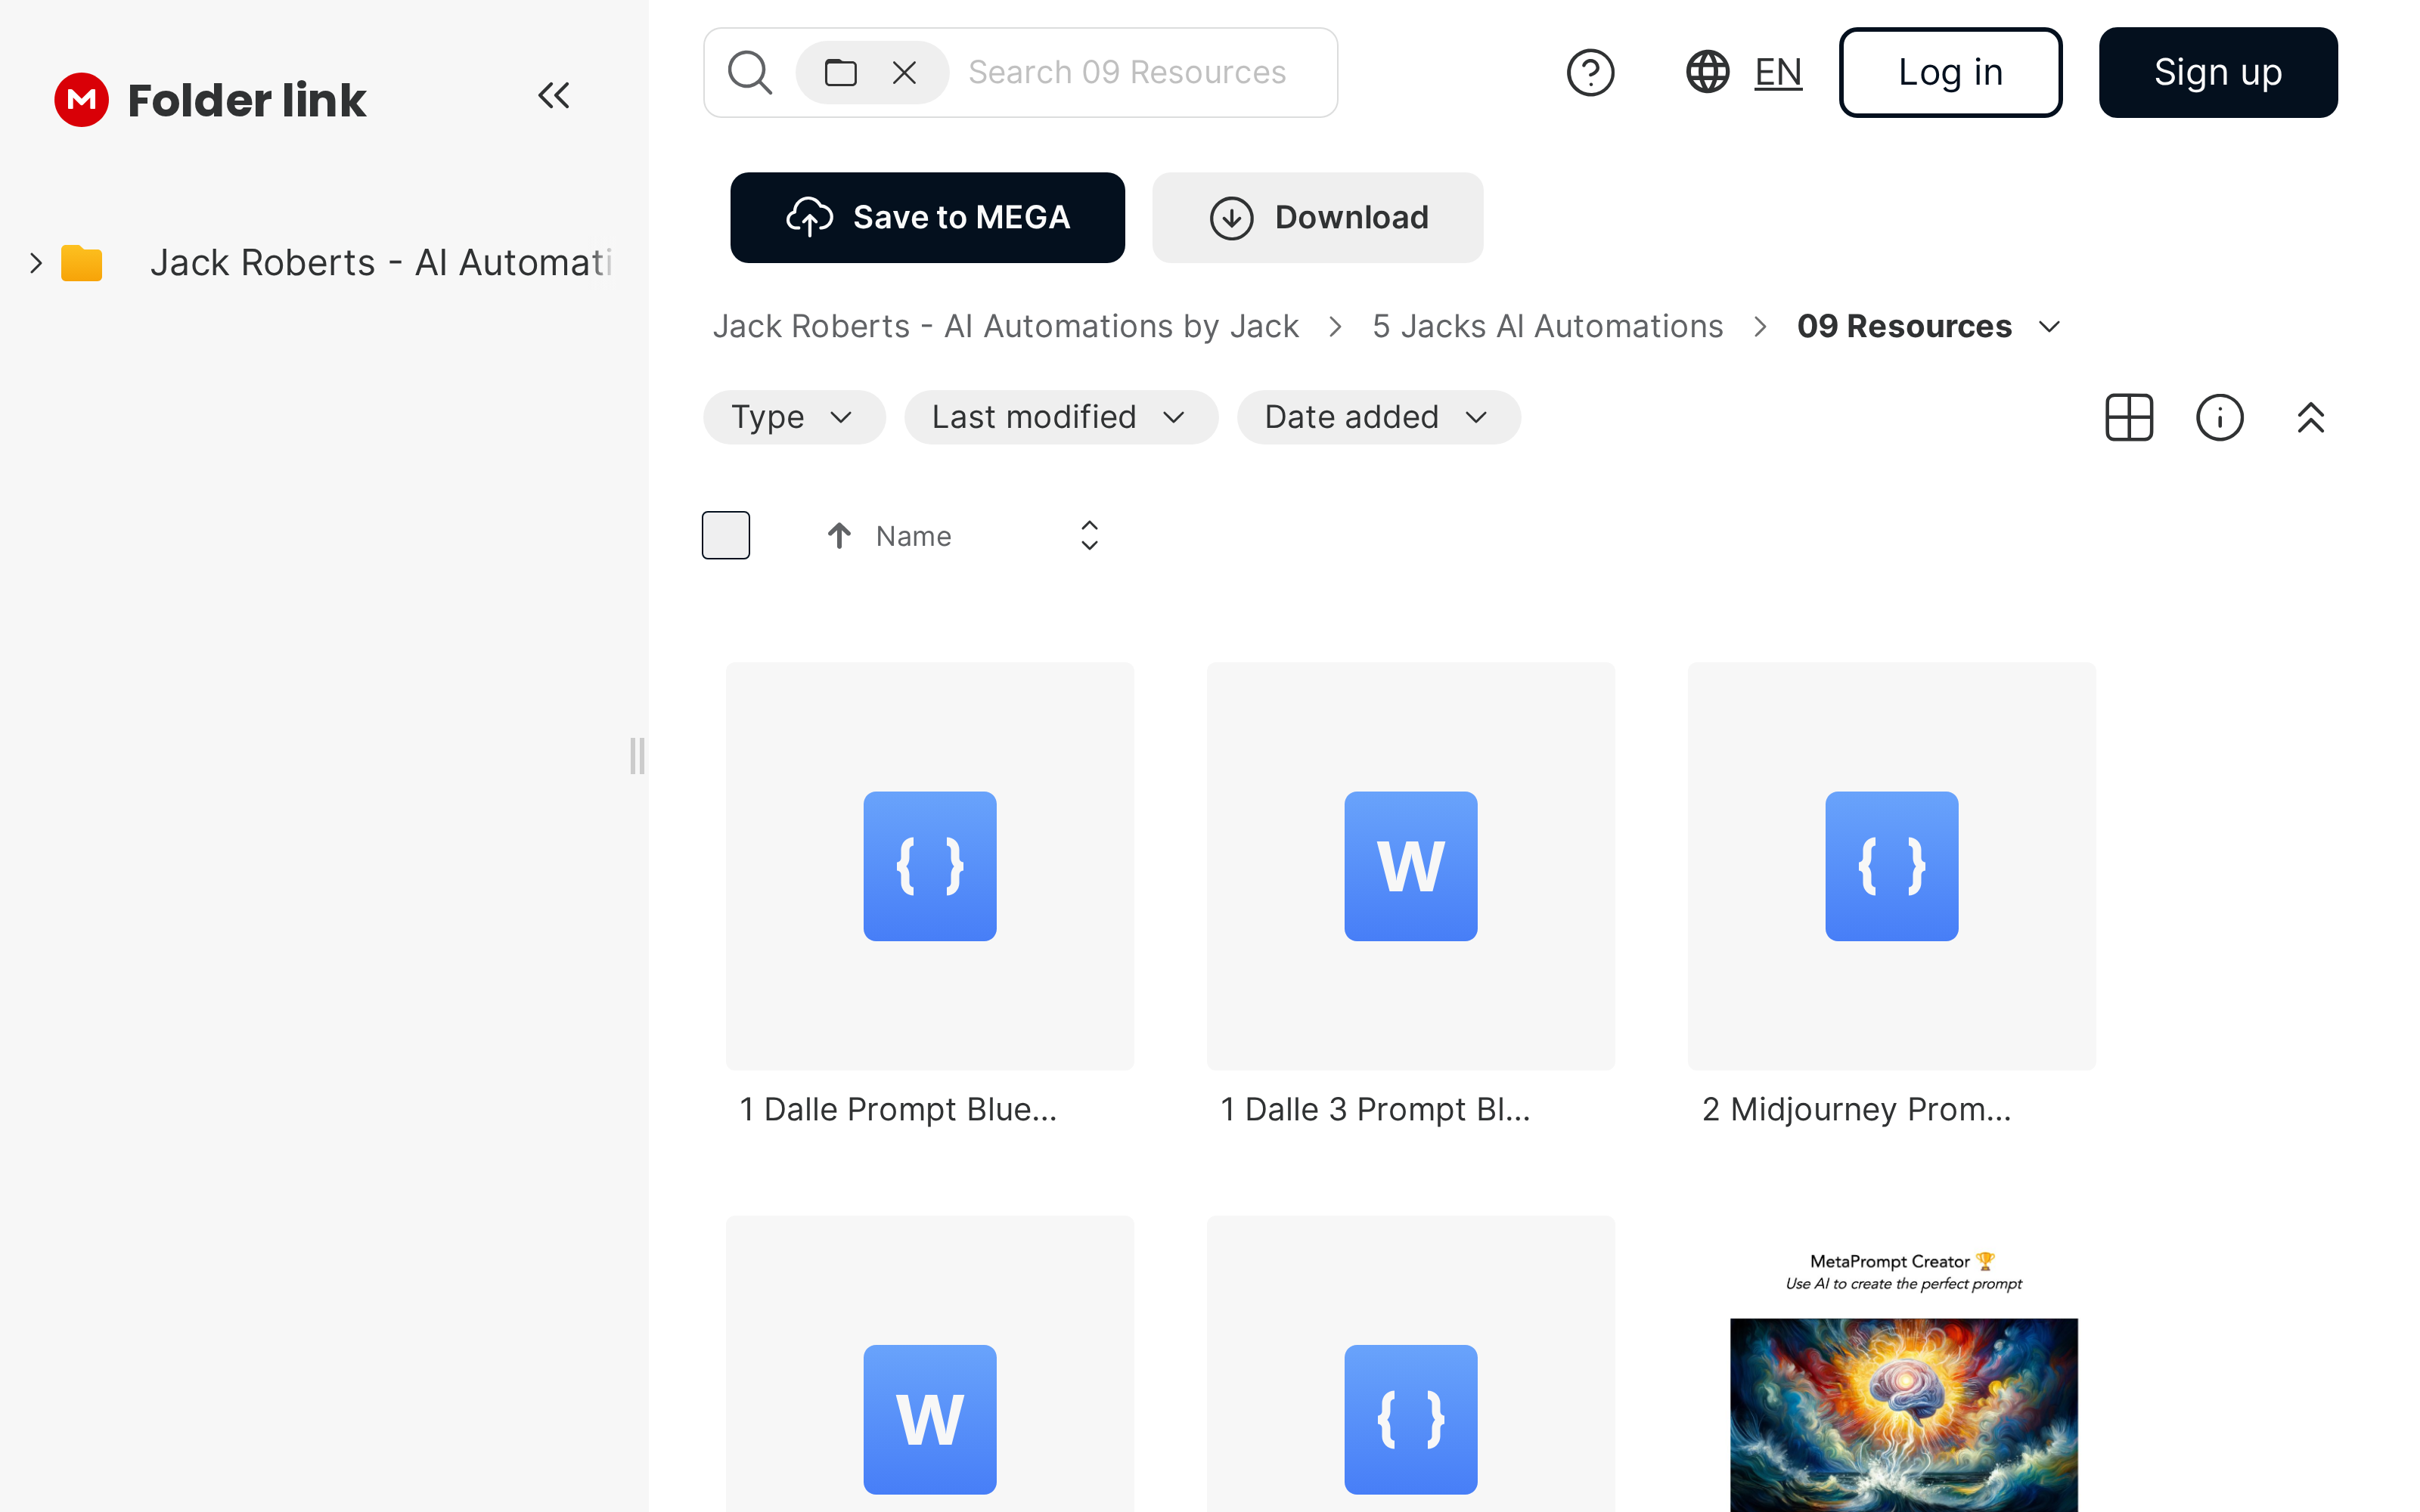Viewport: 2420px width, 1512px height.
Task: Click the Sign up button
Action: 2217,72
